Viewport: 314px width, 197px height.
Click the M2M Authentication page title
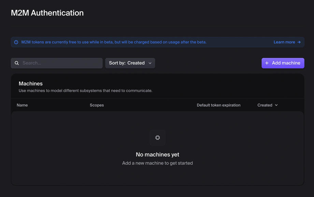click(x=47, y=13)
